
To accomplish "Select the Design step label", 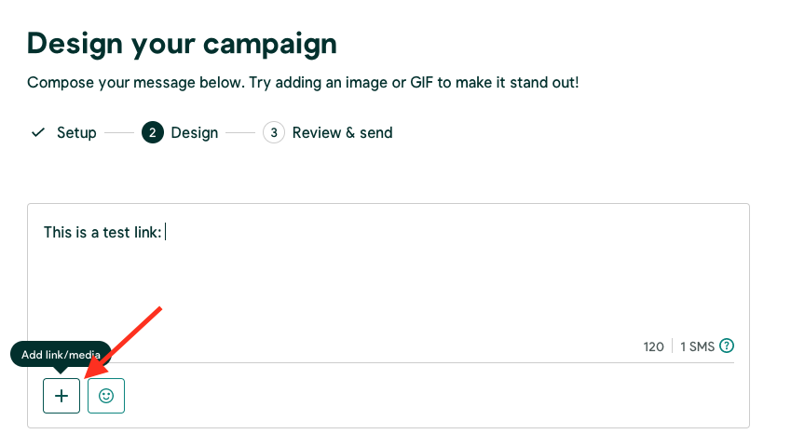I will pyautogui.click(x=195, y=132).
